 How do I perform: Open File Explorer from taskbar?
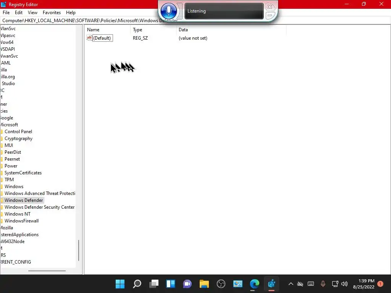pyautogui.click(x=204, y=284)
